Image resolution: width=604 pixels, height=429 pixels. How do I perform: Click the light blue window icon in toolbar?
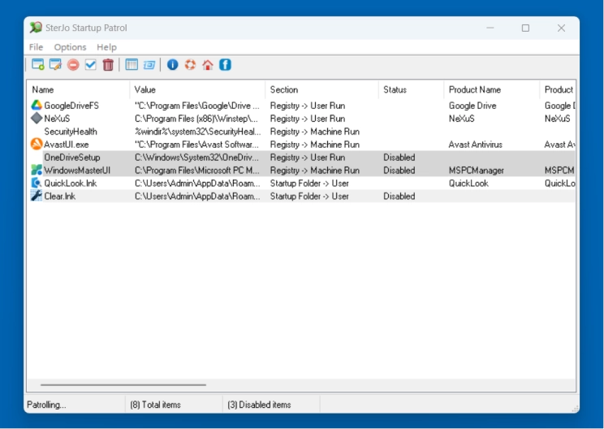149,65
